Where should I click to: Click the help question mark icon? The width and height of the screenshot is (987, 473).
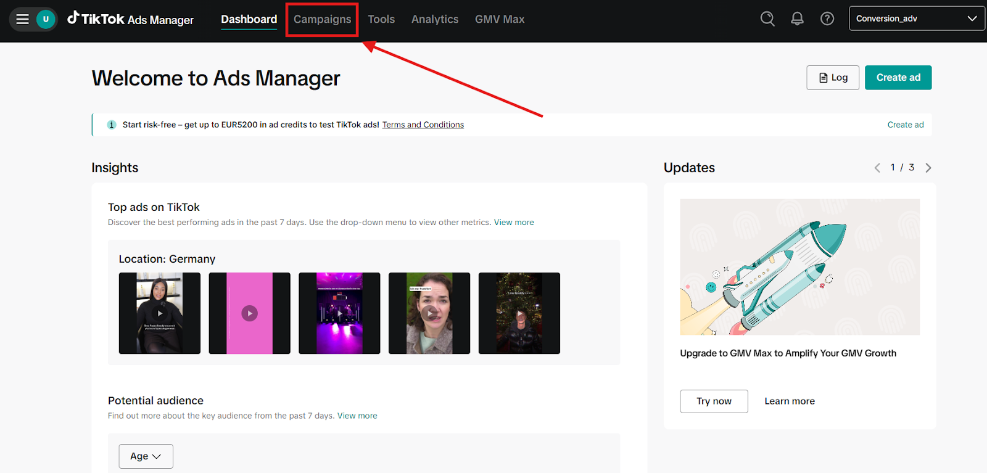pyautogui.click(x=827, y=19)
